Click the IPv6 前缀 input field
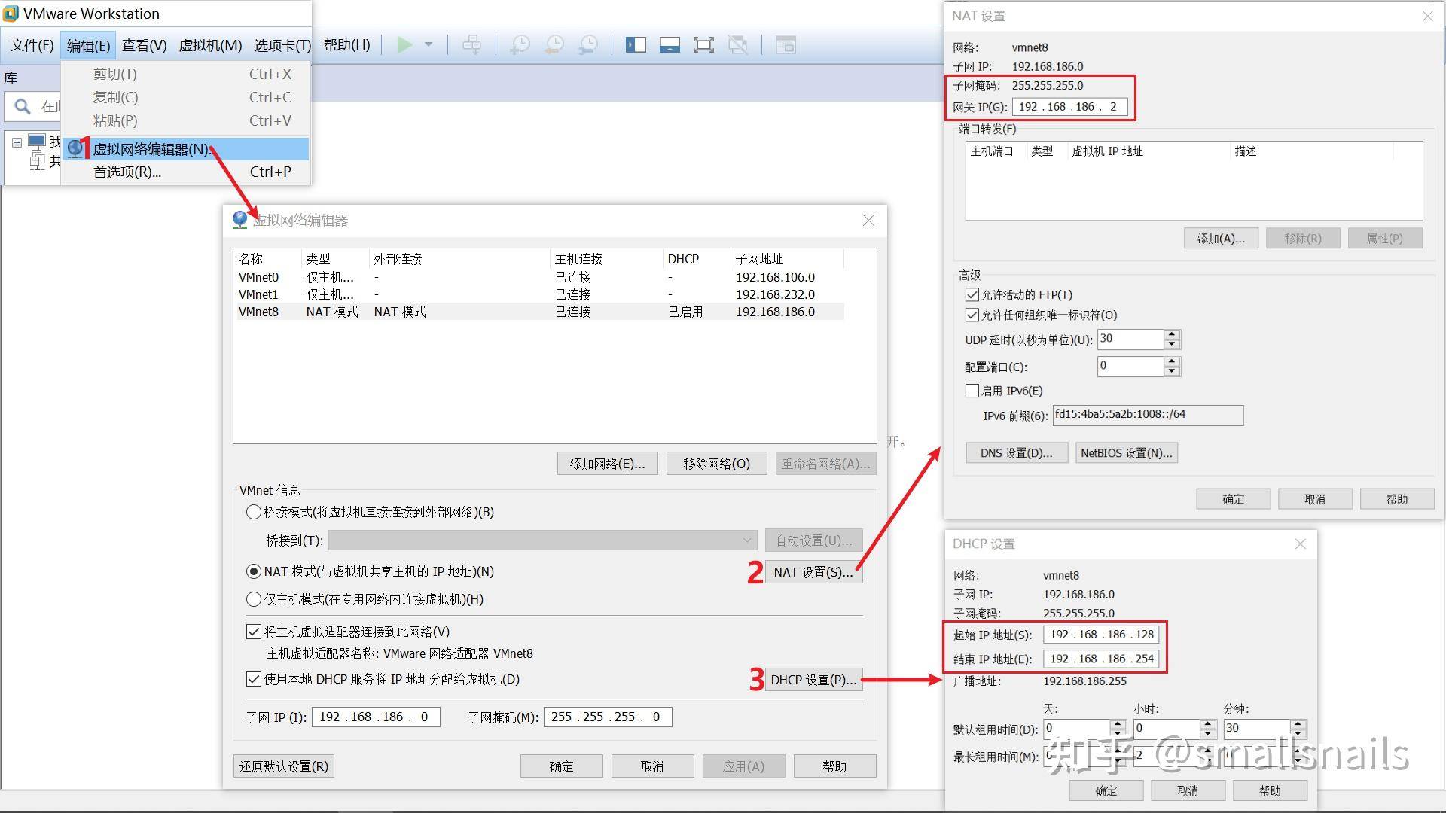This screenshot has height=813, width=1446. (x=1148, y=415)
